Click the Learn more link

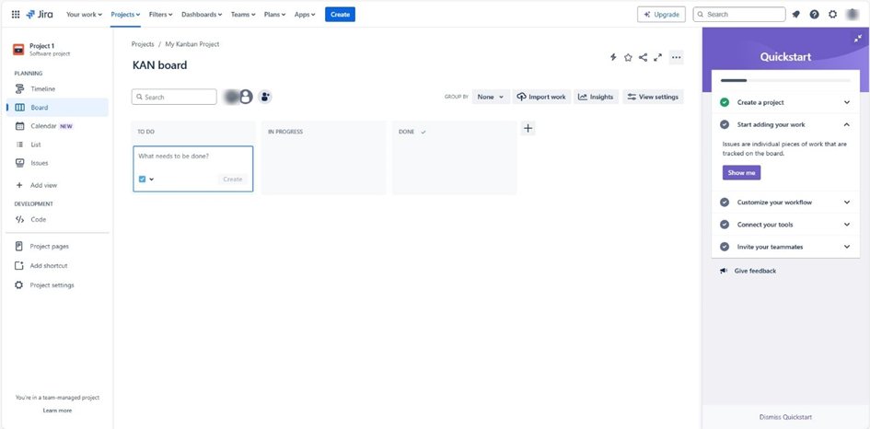[x=57, y=411]
